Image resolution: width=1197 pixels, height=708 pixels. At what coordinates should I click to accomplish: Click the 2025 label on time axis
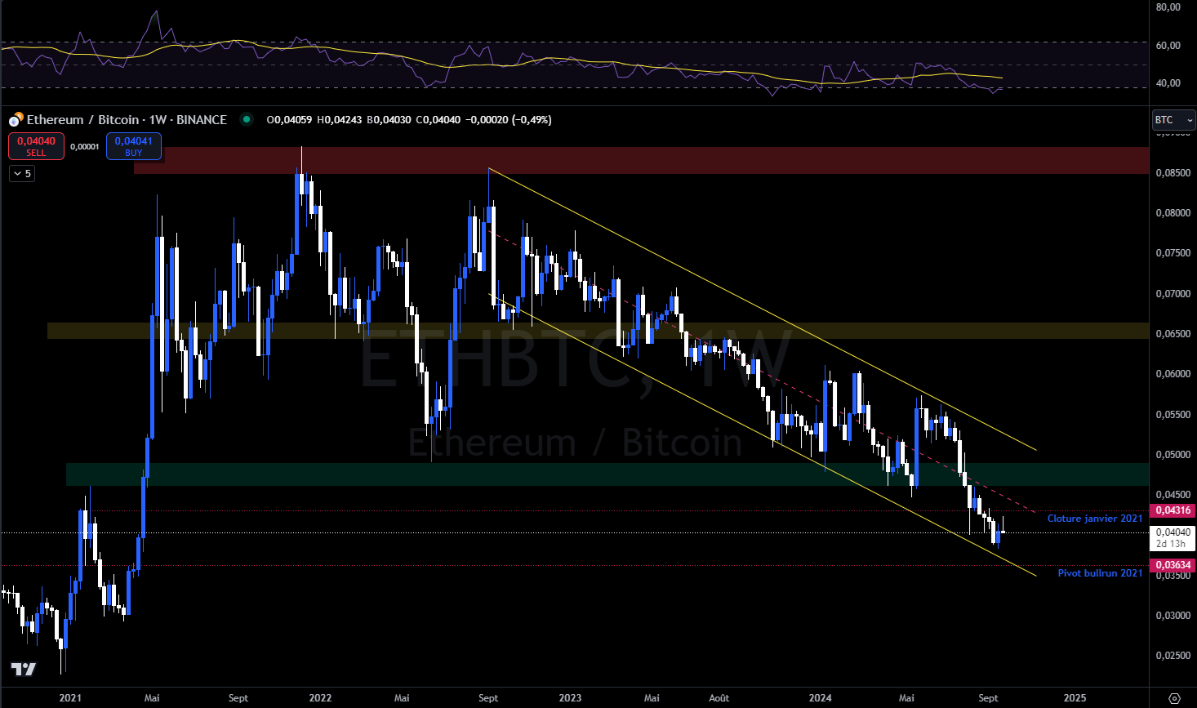click(x=1075, y=698)
